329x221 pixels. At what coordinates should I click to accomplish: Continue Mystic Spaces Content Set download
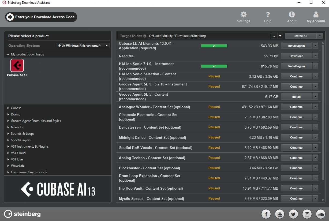coord(296,198)
